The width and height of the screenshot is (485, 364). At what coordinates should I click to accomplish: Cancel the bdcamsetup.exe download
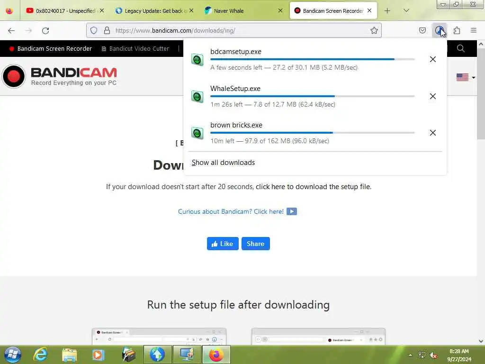pyautogui.click(x=433, y=59)
